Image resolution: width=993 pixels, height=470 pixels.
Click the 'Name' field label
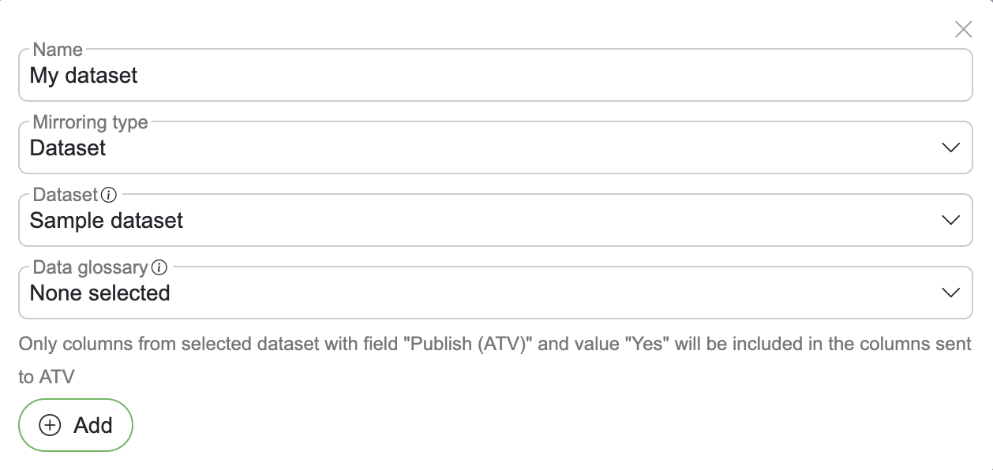click(58, 50)
